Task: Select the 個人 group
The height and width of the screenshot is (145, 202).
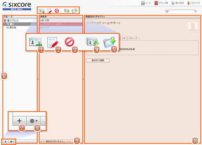Action: [x=20, y=24]
